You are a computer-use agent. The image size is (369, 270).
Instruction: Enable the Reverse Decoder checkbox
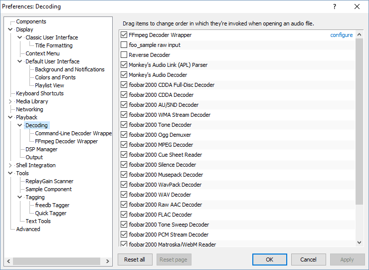point(124,55)
